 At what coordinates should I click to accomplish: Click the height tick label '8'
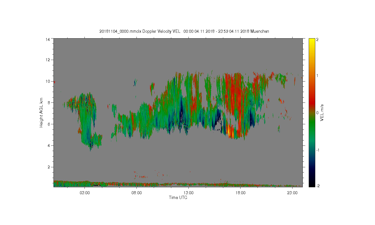(49, 102)
